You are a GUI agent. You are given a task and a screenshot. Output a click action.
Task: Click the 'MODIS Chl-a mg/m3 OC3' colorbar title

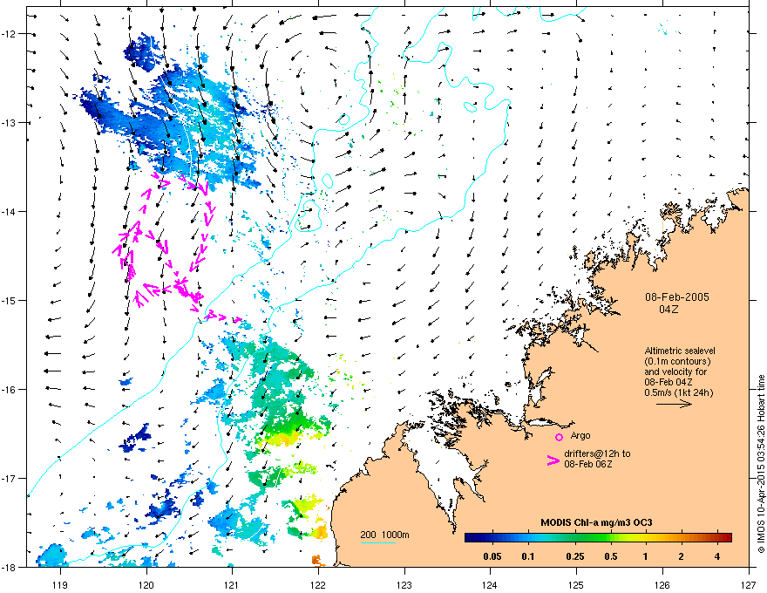596,522
